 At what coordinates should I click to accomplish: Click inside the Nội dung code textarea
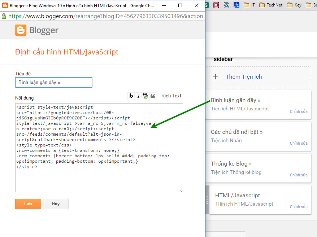point(99,148)
